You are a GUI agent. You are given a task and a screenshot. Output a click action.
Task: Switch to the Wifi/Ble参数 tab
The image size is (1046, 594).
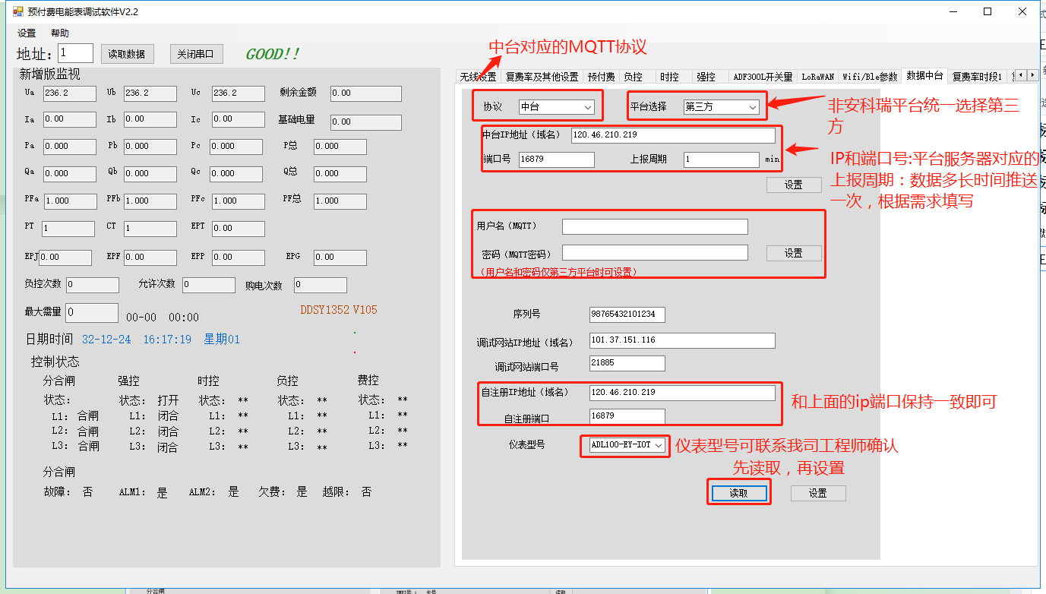[869, 77]
